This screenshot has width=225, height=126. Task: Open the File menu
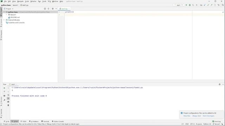click(x=5, y=1)
